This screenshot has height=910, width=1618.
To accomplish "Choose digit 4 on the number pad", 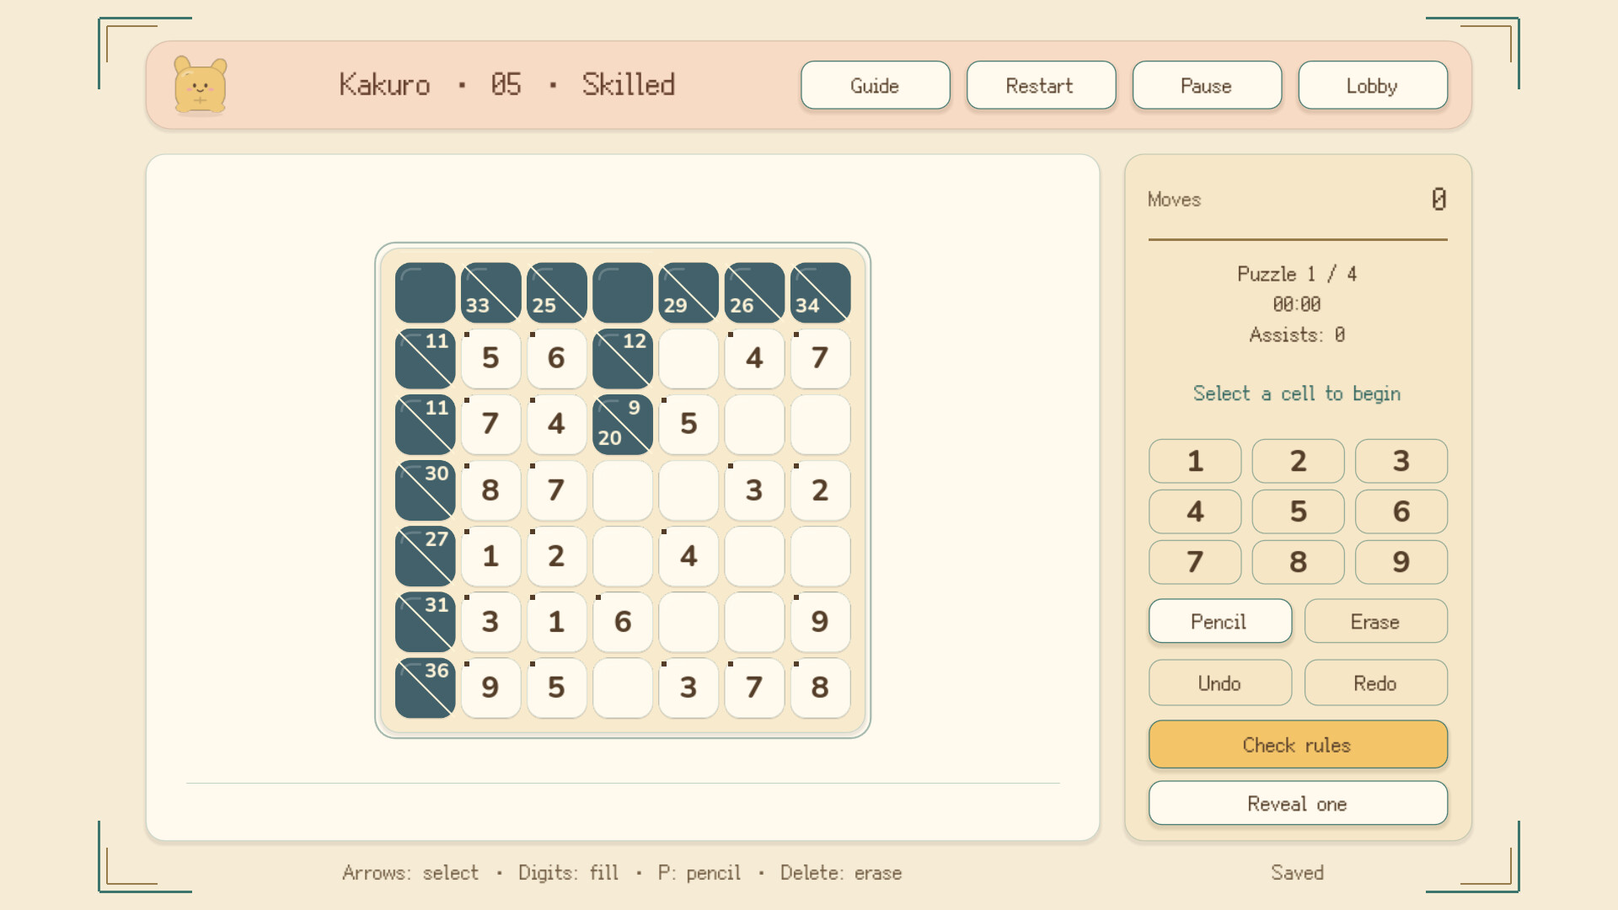I will pos(1195,511).
